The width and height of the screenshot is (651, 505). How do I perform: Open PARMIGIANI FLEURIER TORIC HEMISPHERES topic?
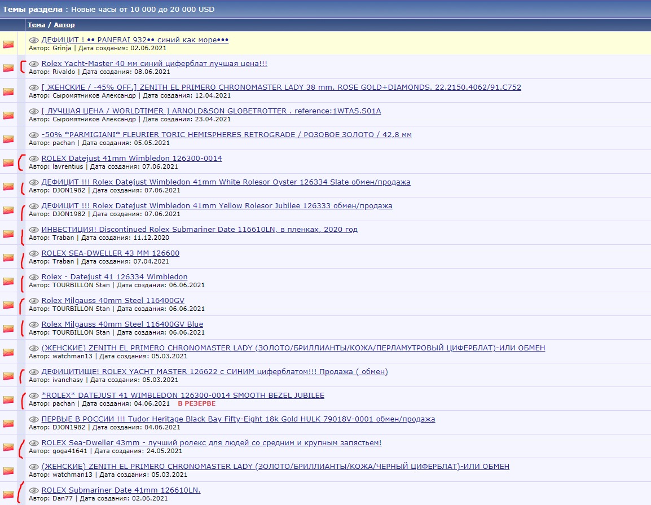click(227, 134)
